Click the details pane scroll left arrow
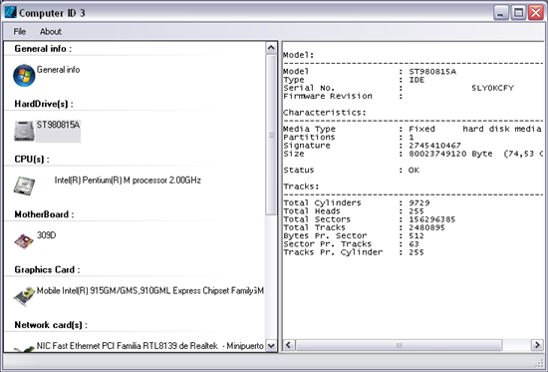The width and height of the screenshot is (548, 372). point(289,345)
